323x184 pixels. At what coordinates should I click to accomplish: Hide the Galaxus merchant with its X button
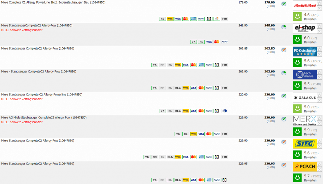(x=320, y=100)
